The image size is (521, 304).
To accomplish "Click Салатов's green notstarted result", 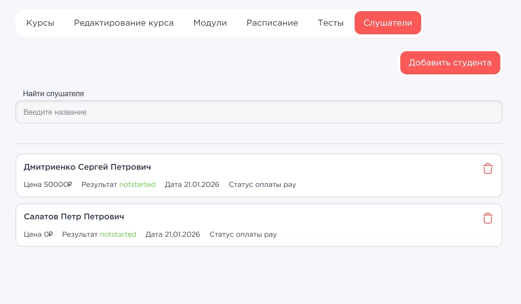I will (118, 235).
